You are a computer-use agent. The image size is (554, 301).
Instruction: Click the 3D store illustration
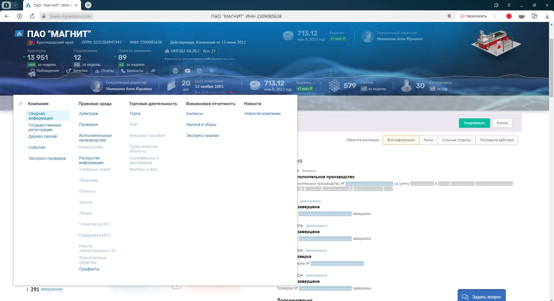[496, 43]
